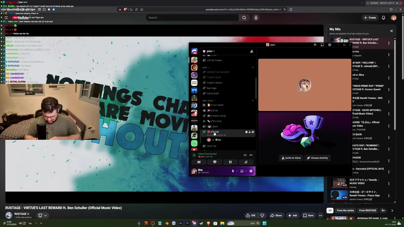Open YouTube notifications bell
The width and height of the screenshot is (404, 227).
(x=383, y=18)
